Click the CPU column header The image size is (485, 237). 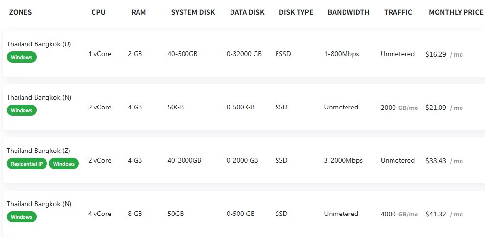click(98, 12)
